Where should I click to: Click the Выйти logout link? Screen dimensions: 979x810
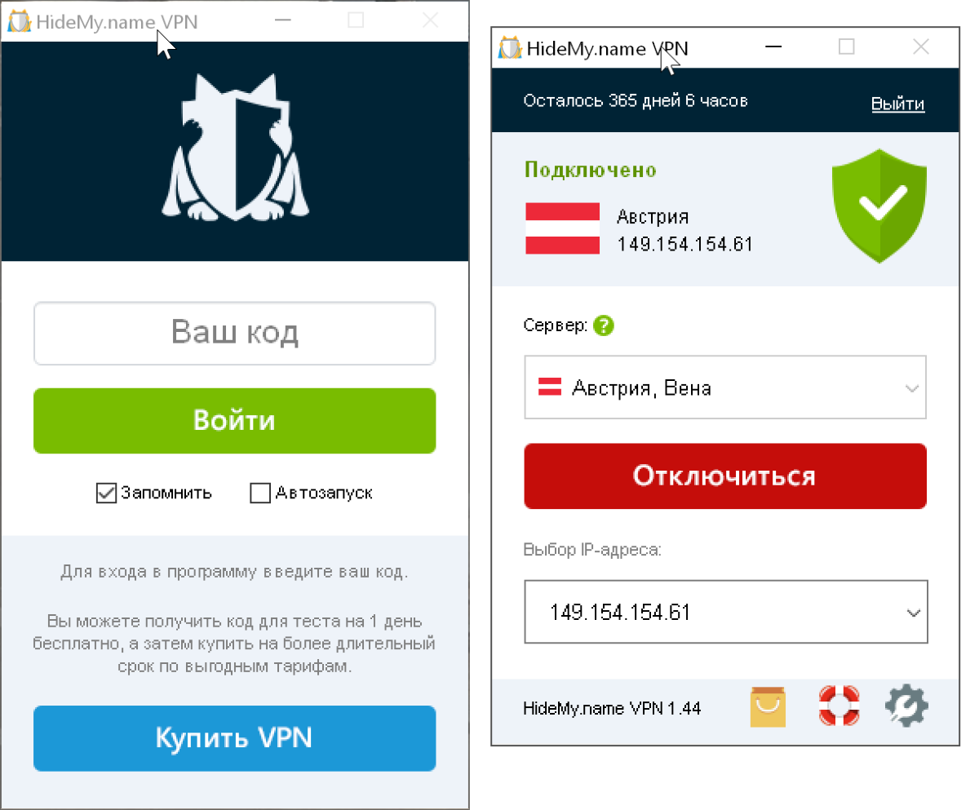coord(897,104)
